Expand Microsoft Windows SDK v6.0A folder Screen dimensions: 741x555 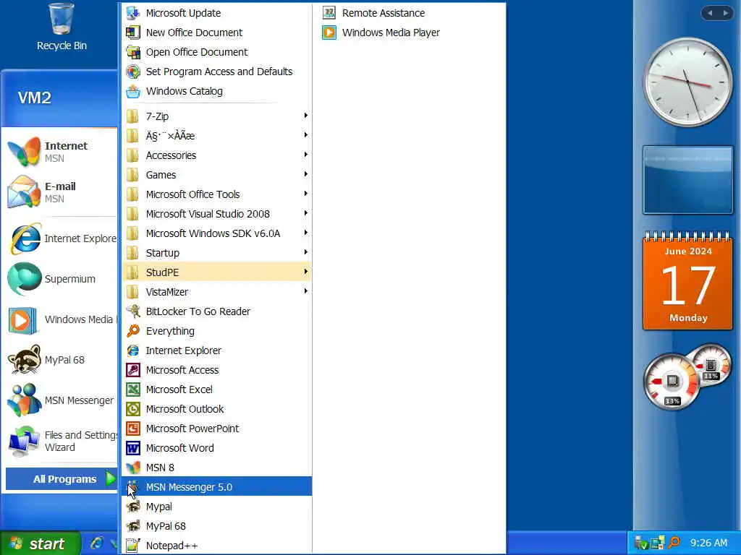[x=217, y=233]
